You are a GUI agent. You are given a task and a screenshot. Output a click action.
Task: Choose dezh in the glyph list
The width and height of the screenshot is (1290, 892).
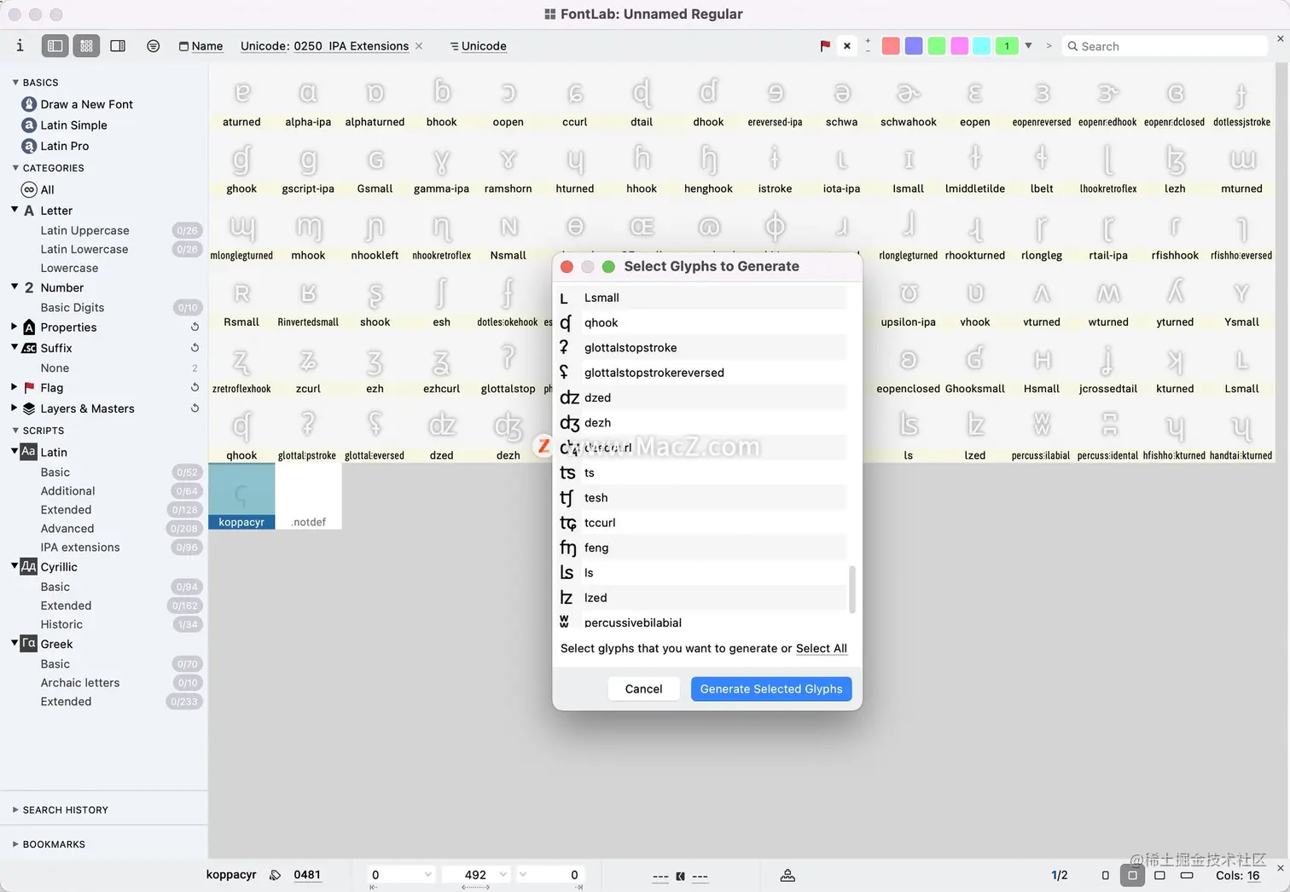[701, 423]
